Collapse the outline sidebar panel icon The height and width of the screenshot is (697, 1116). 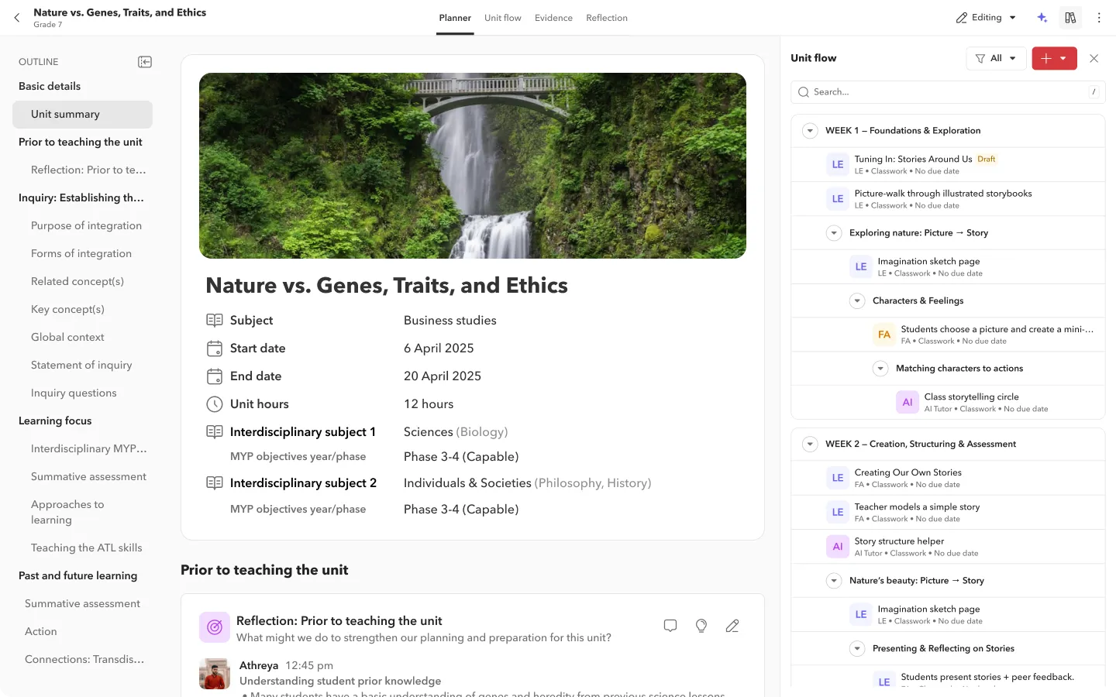[x=145, y=62]
